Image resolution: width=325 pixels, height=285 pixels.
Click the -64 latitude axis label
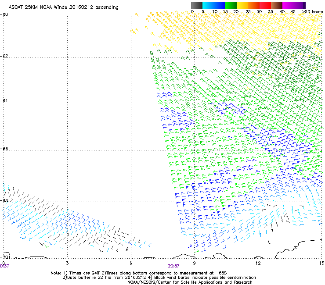point(4,101)
